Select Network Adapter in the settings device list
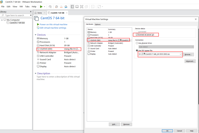The width and height of the screenshot is (199, 133). pos(97,43)
